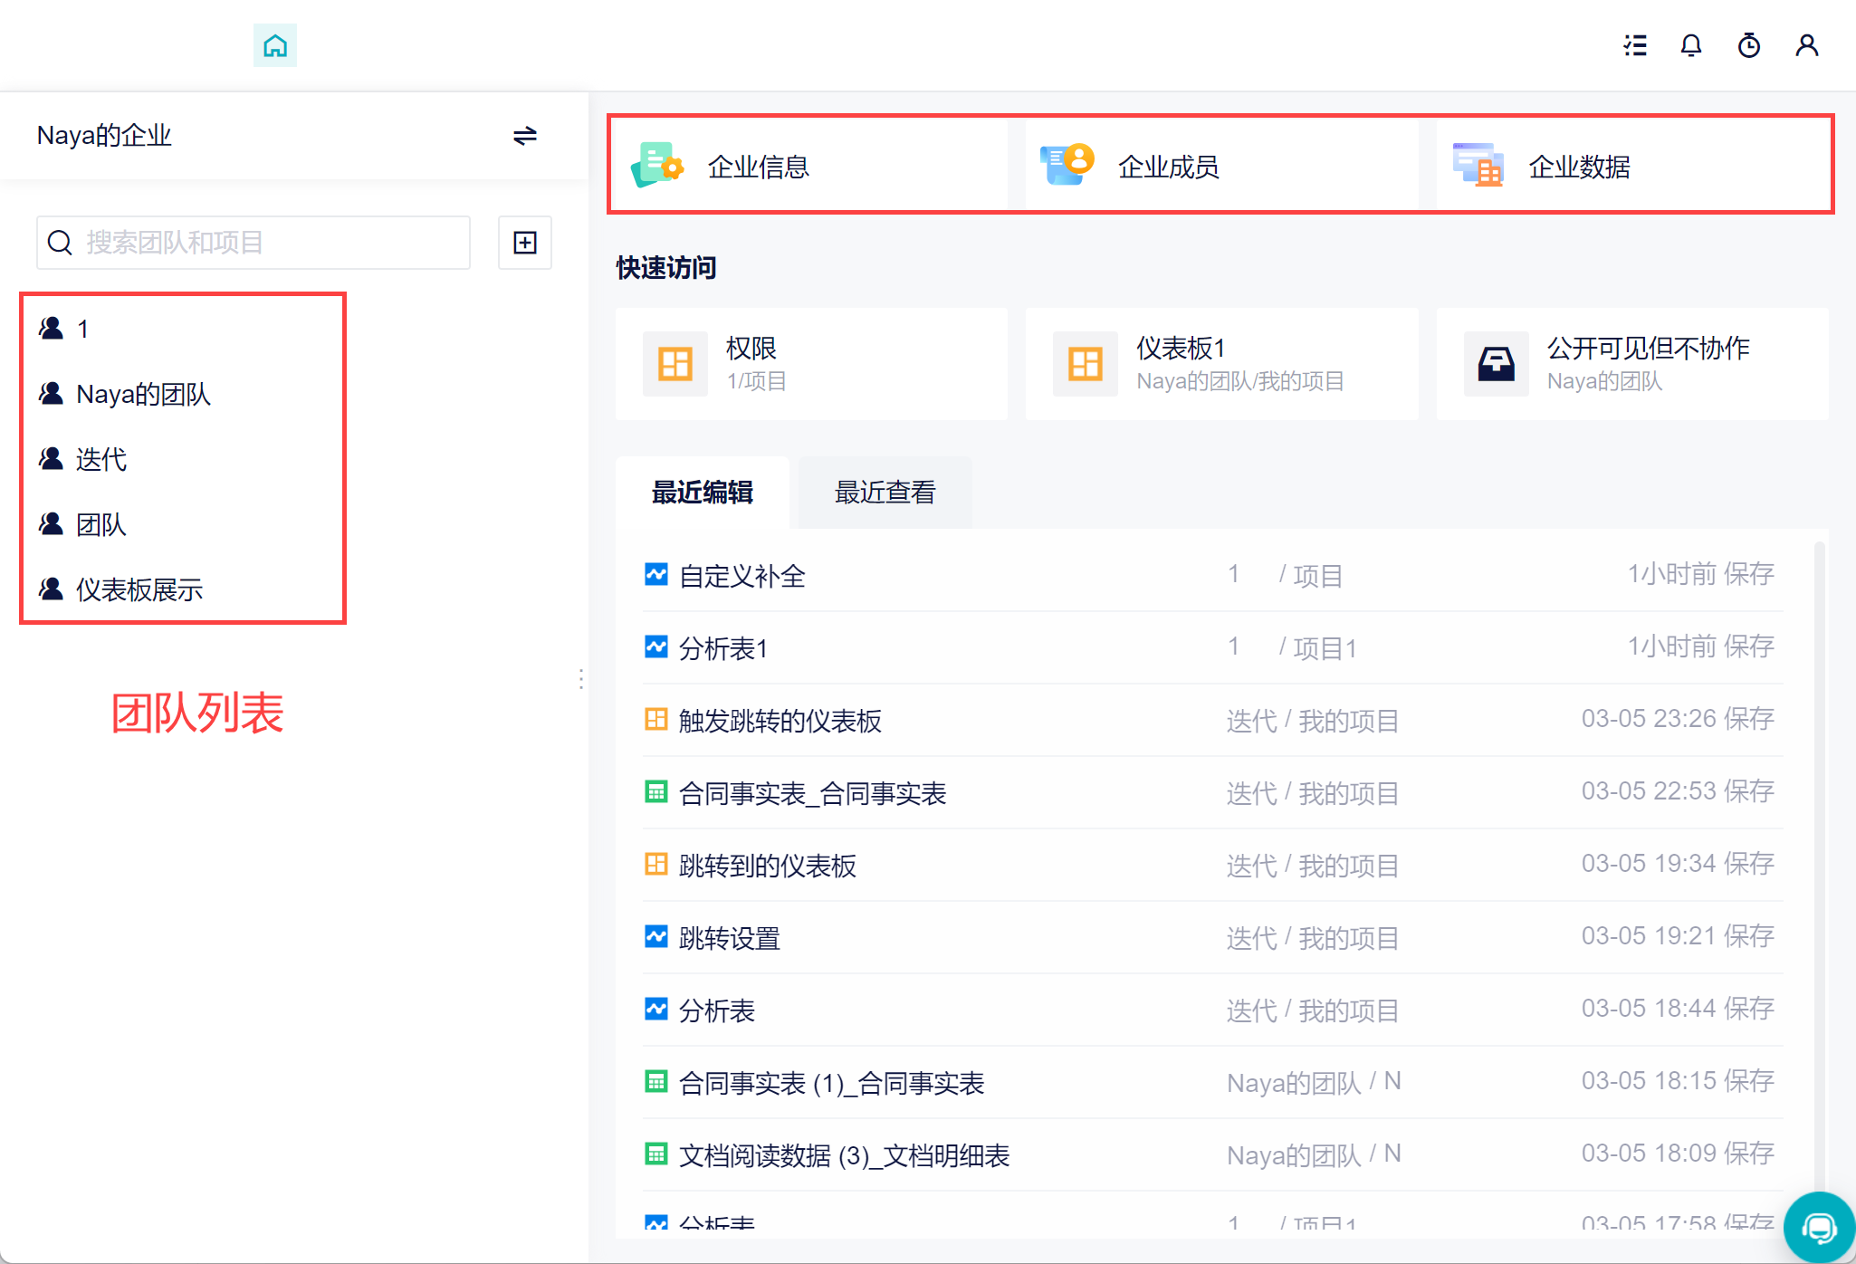
Task: Click the timer clock icon
Action: tap(1749, 45)
